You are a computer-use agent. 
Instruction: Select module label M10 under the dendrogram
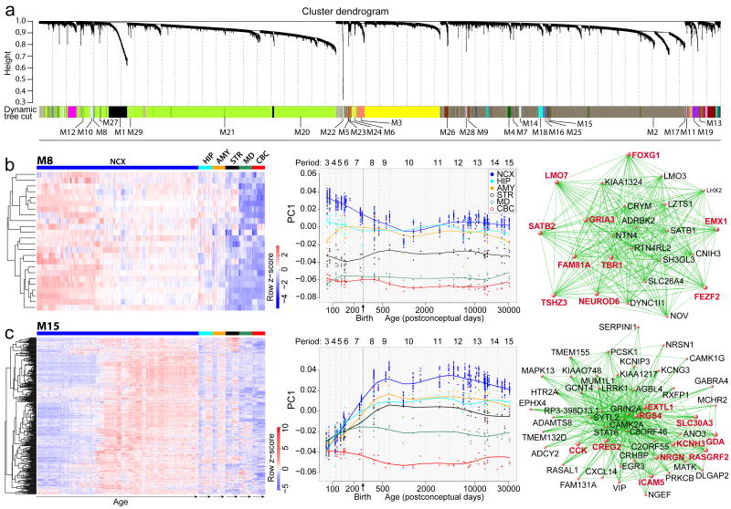(85, 132)
